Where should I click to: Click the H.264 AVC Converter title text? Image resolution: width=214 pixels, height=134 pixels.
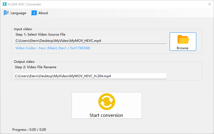pyautogui.click(x=25, y=4)
